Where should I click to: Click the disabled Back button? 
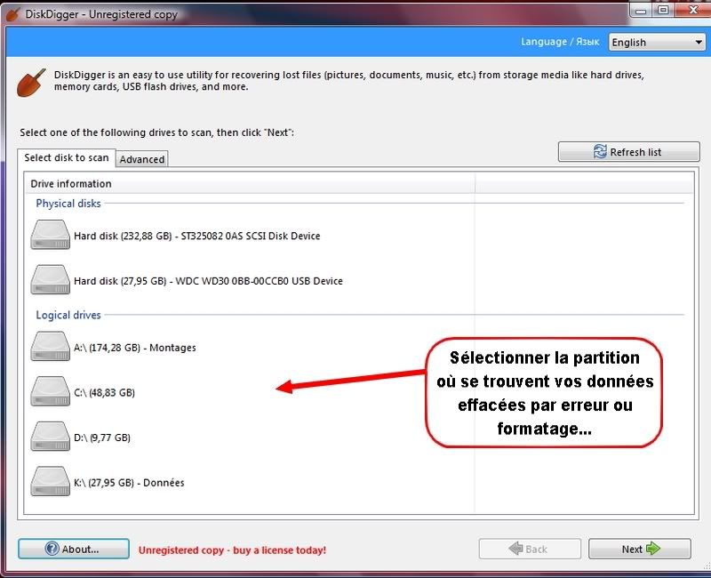point(530,549)
